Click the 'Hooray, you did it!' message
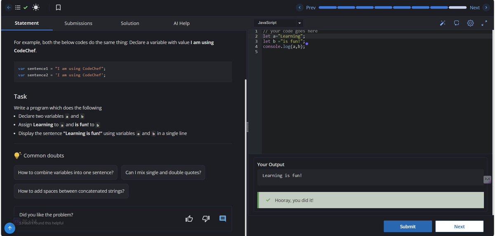Viewport: 495px width, 236px height. point(294,200)
